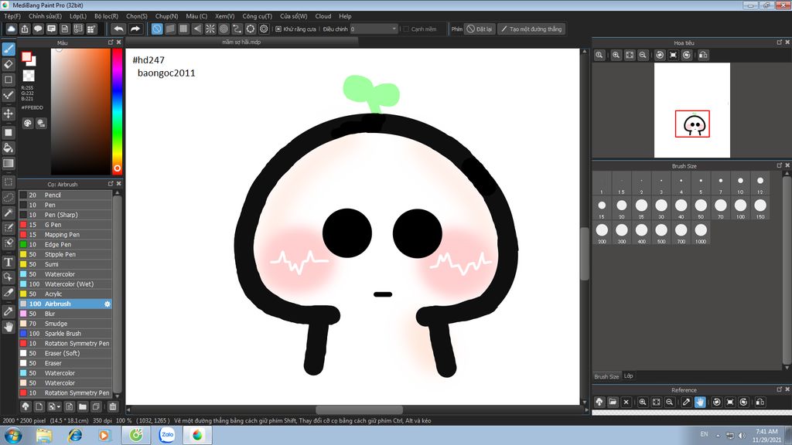Screen dimensions: 792x445
Task: Click the Đặt lại button
Action: click(479, 29)
